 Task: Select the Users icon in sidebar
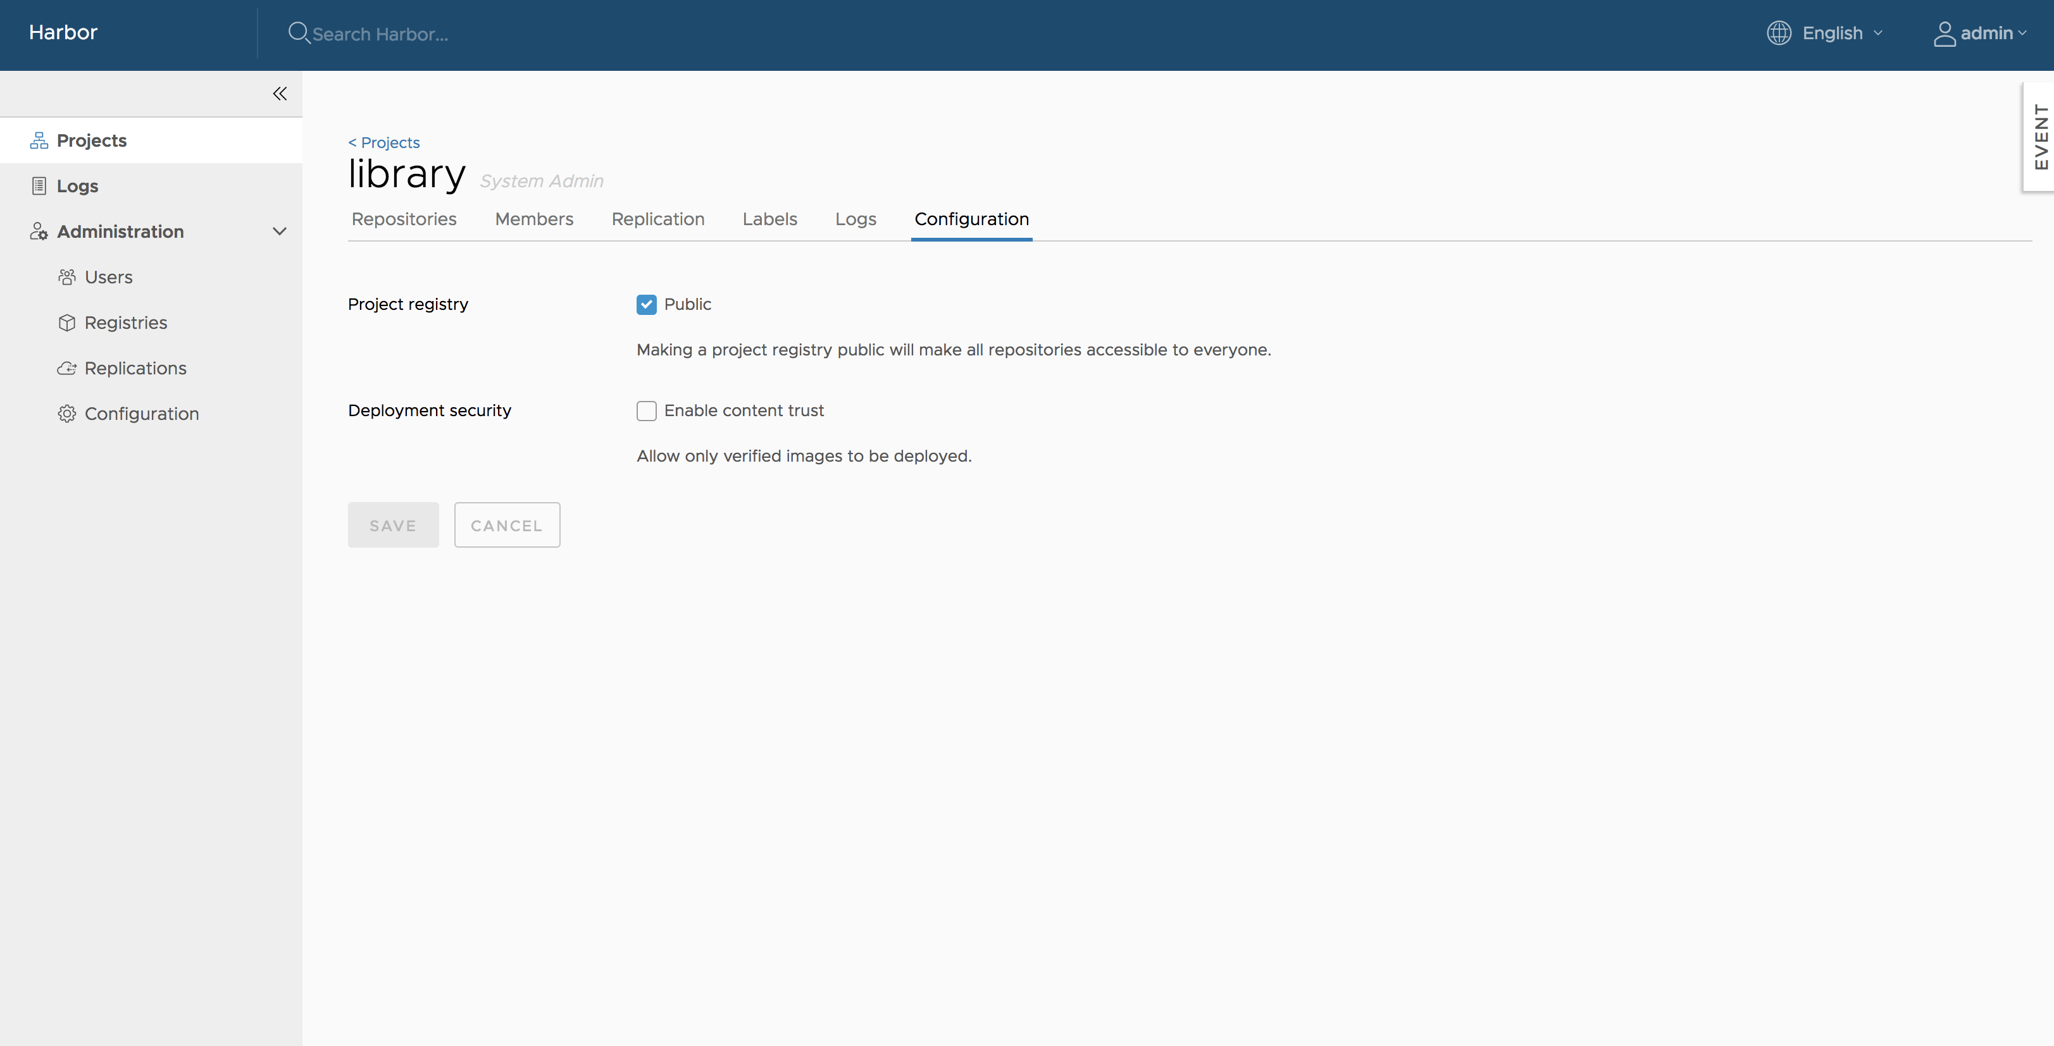click(67, 276)
